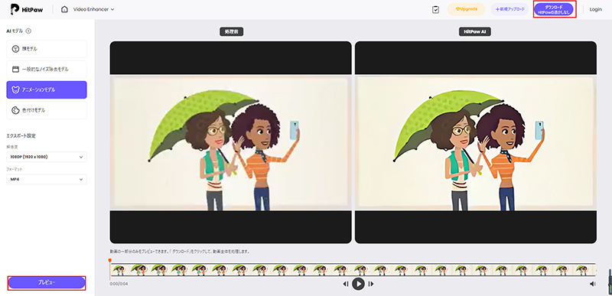Click the enhanced video preview

pyautogui.click(x=476, y=142)
